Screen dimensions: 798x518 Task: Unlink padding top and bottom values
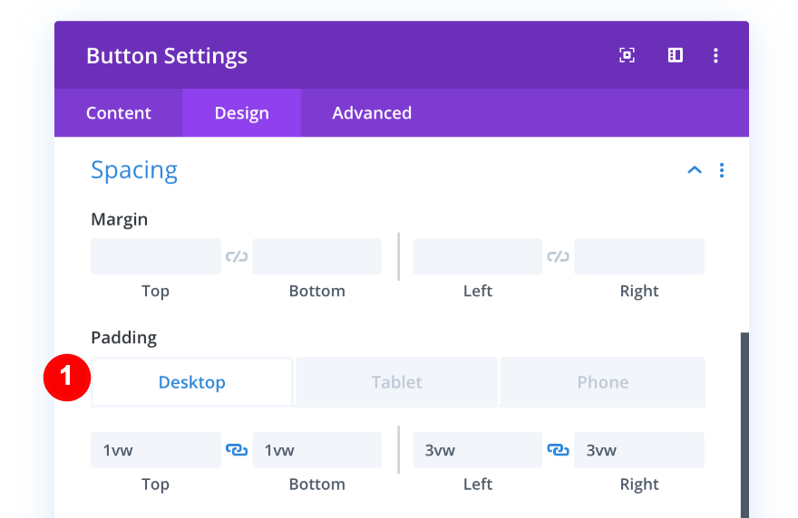pyautogui.click(x=237, y=449)
